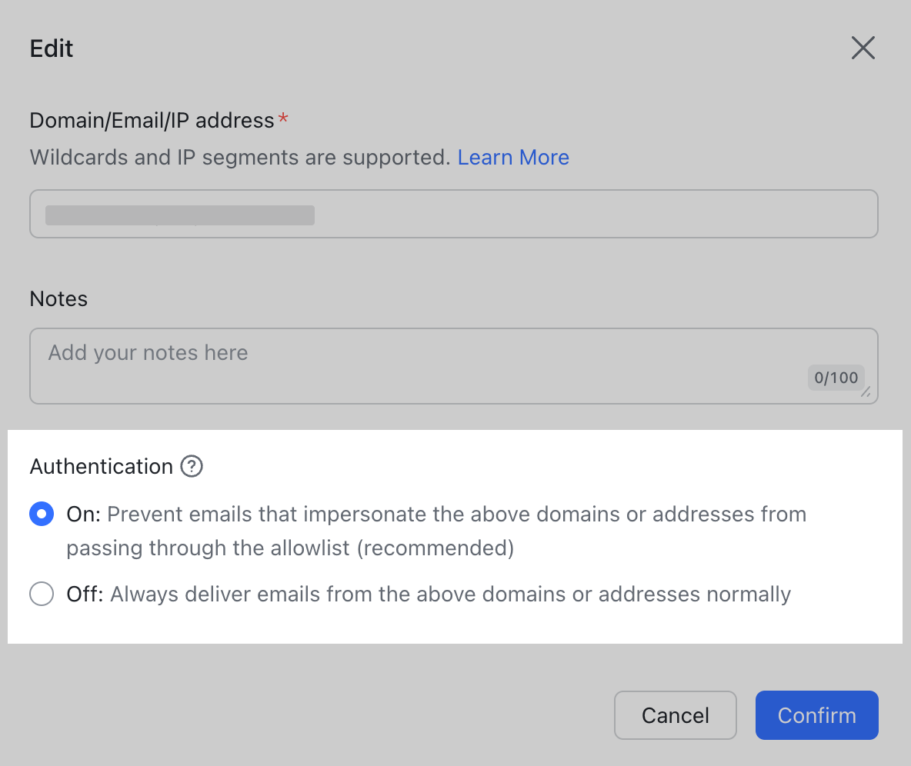The height and width of the screenshot is (766, 911).
Task: Click the Edit dialog title
Action: 51,48
